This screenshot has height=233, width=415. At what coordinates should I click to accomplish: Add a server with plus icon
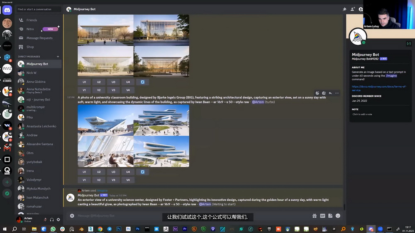click(7, 182)
